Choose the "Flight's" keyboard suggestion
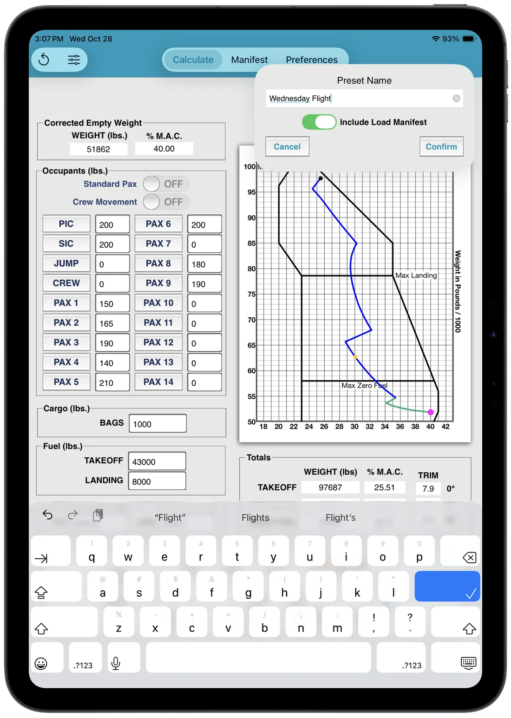This screenshot has width=511, height=718. [341, 517]
